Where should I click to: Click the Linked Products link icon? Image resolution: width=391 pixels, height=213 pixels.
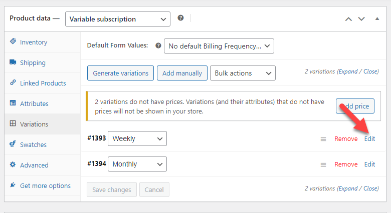[x=13, y=83]
